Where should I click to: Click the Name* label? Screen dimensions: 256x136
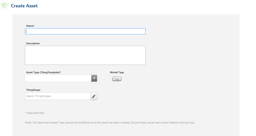(30, 26)
